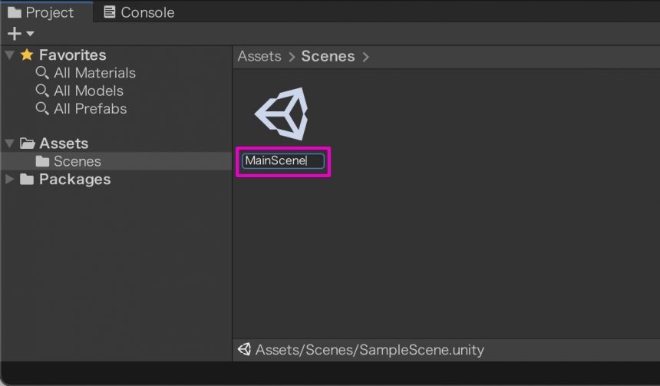Open the create menu dropdown arrow
Screen dimensions: 660x386
[x=30, y=34]
